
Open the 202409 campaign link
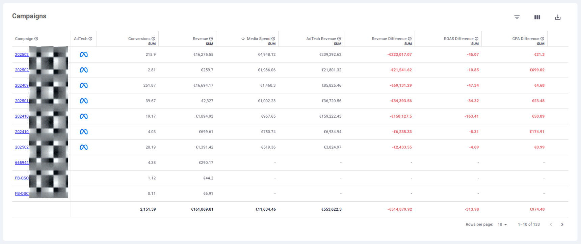pos(22,86)
